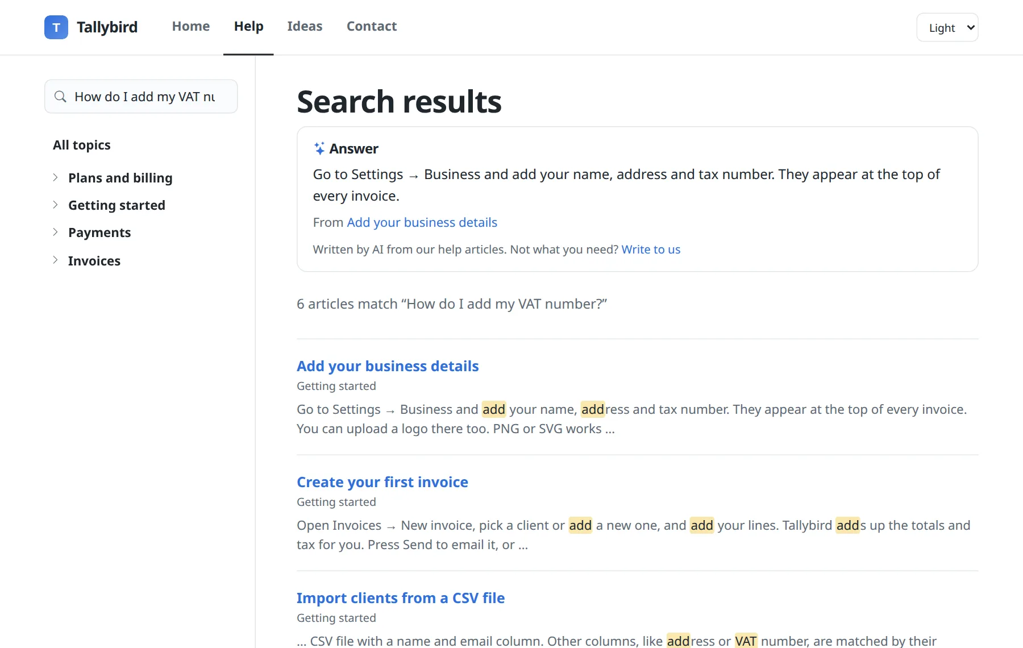The width and height of the screenshot is (1023, 648).
Task: Select the Payments topic label
Action: tap(99, 232)
